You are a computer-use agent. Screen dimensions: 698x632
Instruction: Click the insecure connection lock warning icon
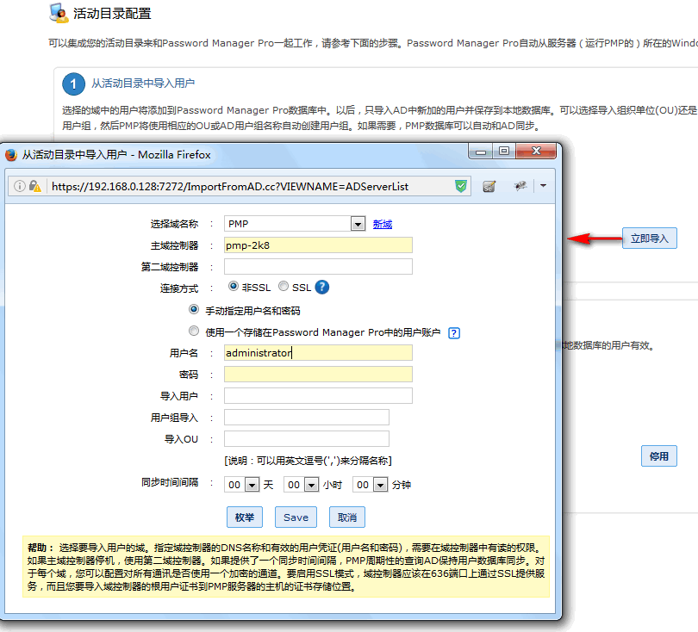click(x=35, y=186)
